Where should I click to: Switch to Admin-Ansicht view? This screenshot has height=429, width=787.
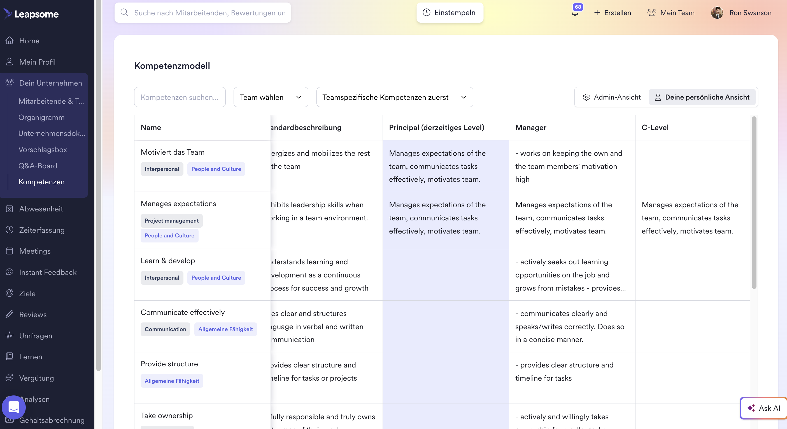point(612,97)
